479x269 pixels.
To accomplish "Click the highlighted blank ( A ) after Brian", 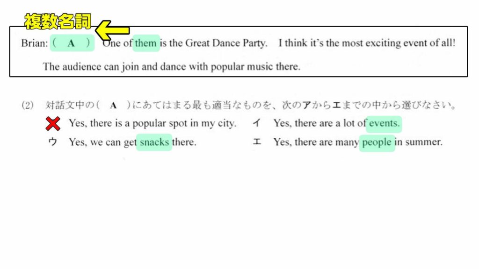I will coord(72,43).
